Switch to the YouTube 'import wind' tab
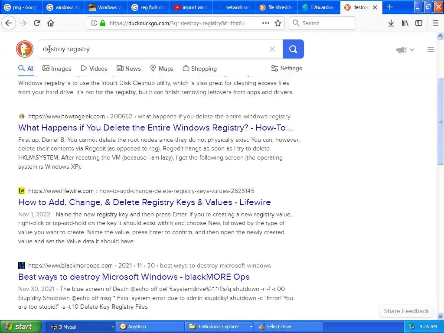This screenshot has width=444, height=333. coord(191,7)
